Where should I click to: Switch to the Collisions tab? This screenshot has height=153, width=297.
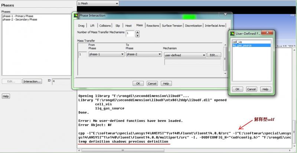click(x=105, y=25)
